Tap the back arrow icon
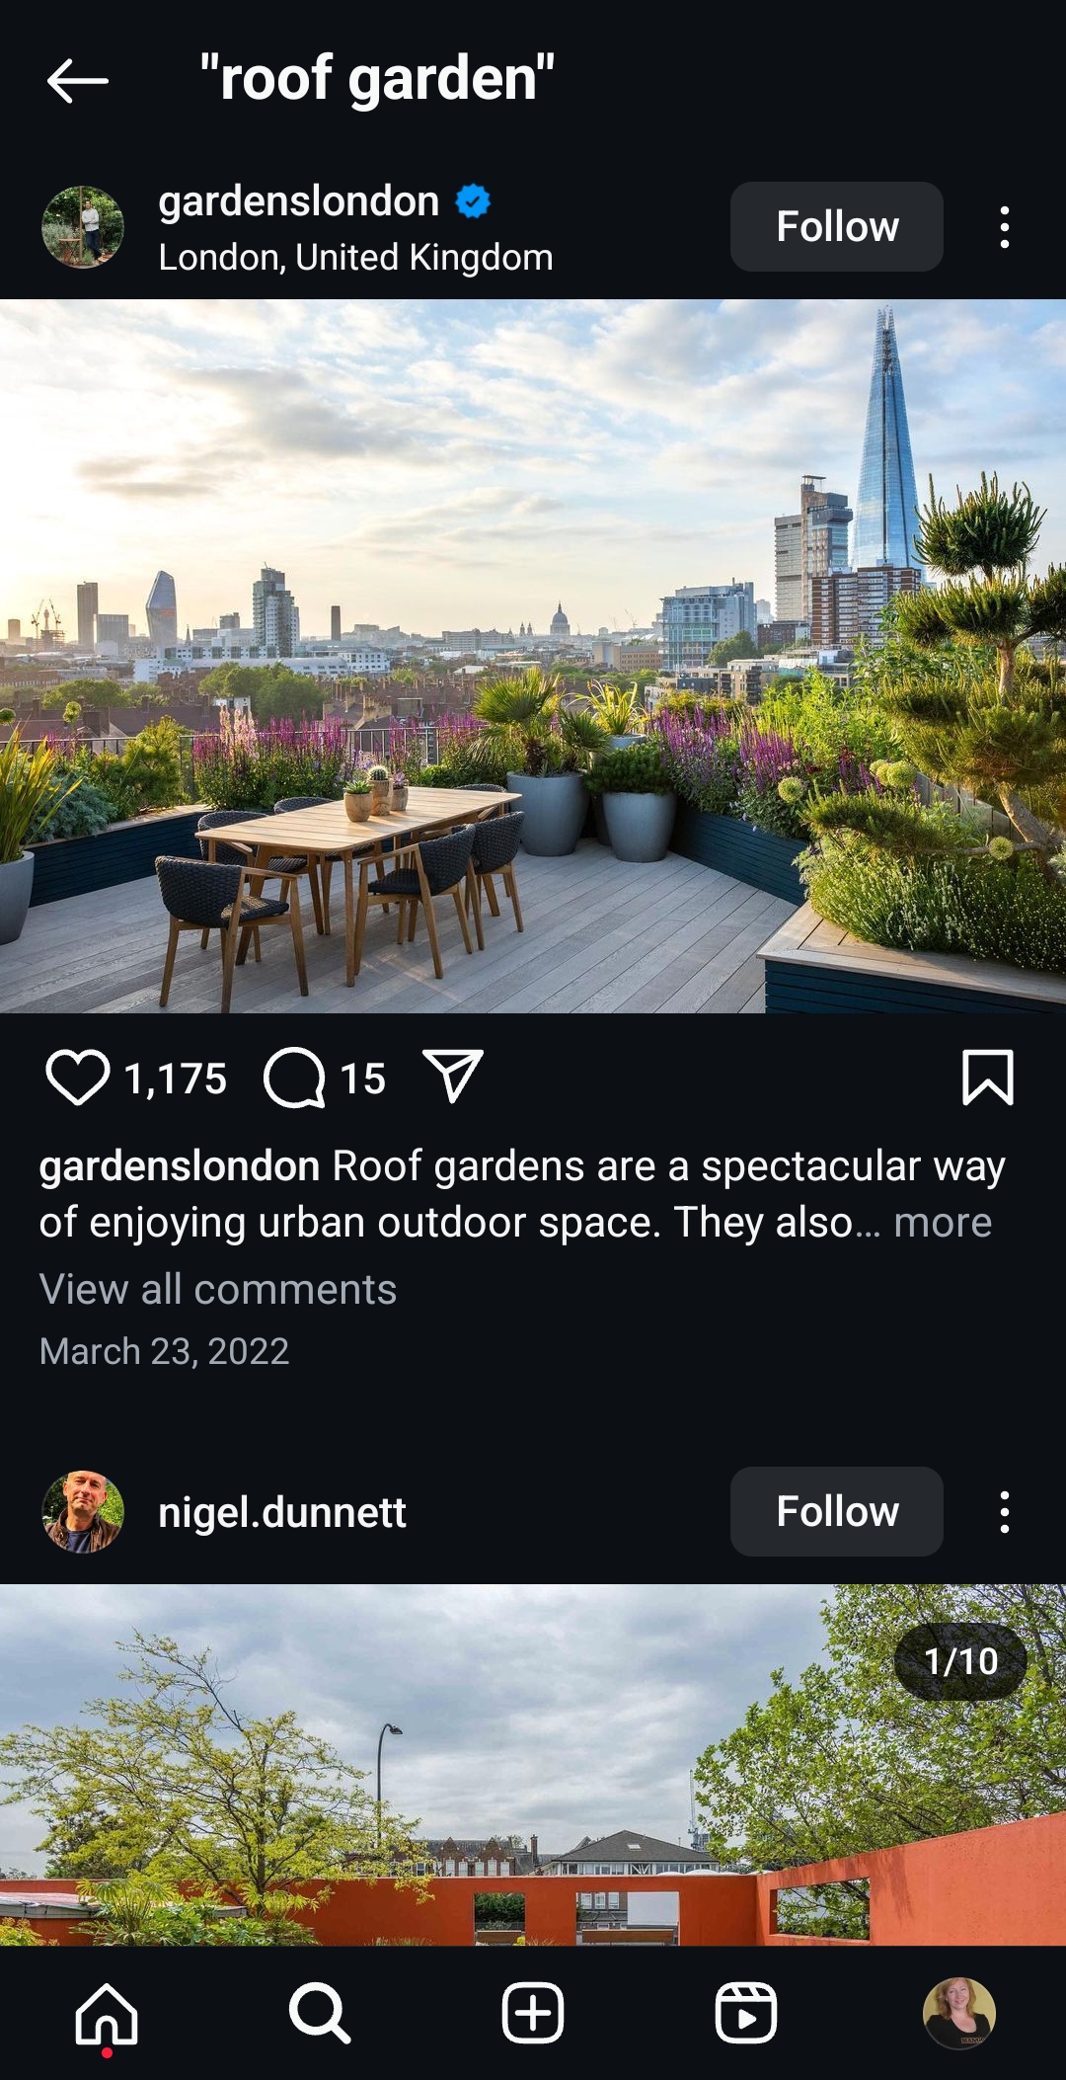 [x=77, y=80]
